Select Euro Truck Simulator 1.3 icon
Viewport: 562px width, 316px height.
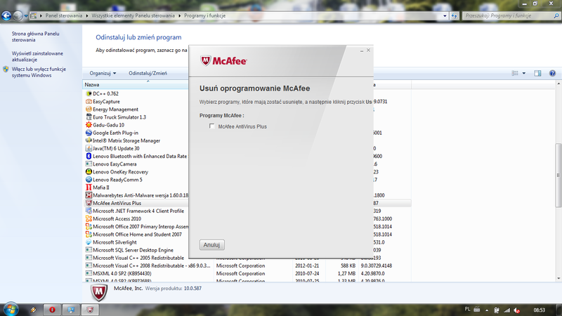[89, 117]
